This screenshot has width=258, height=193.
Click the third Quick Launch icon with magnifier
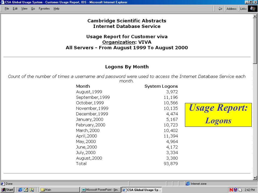(32, 190)
